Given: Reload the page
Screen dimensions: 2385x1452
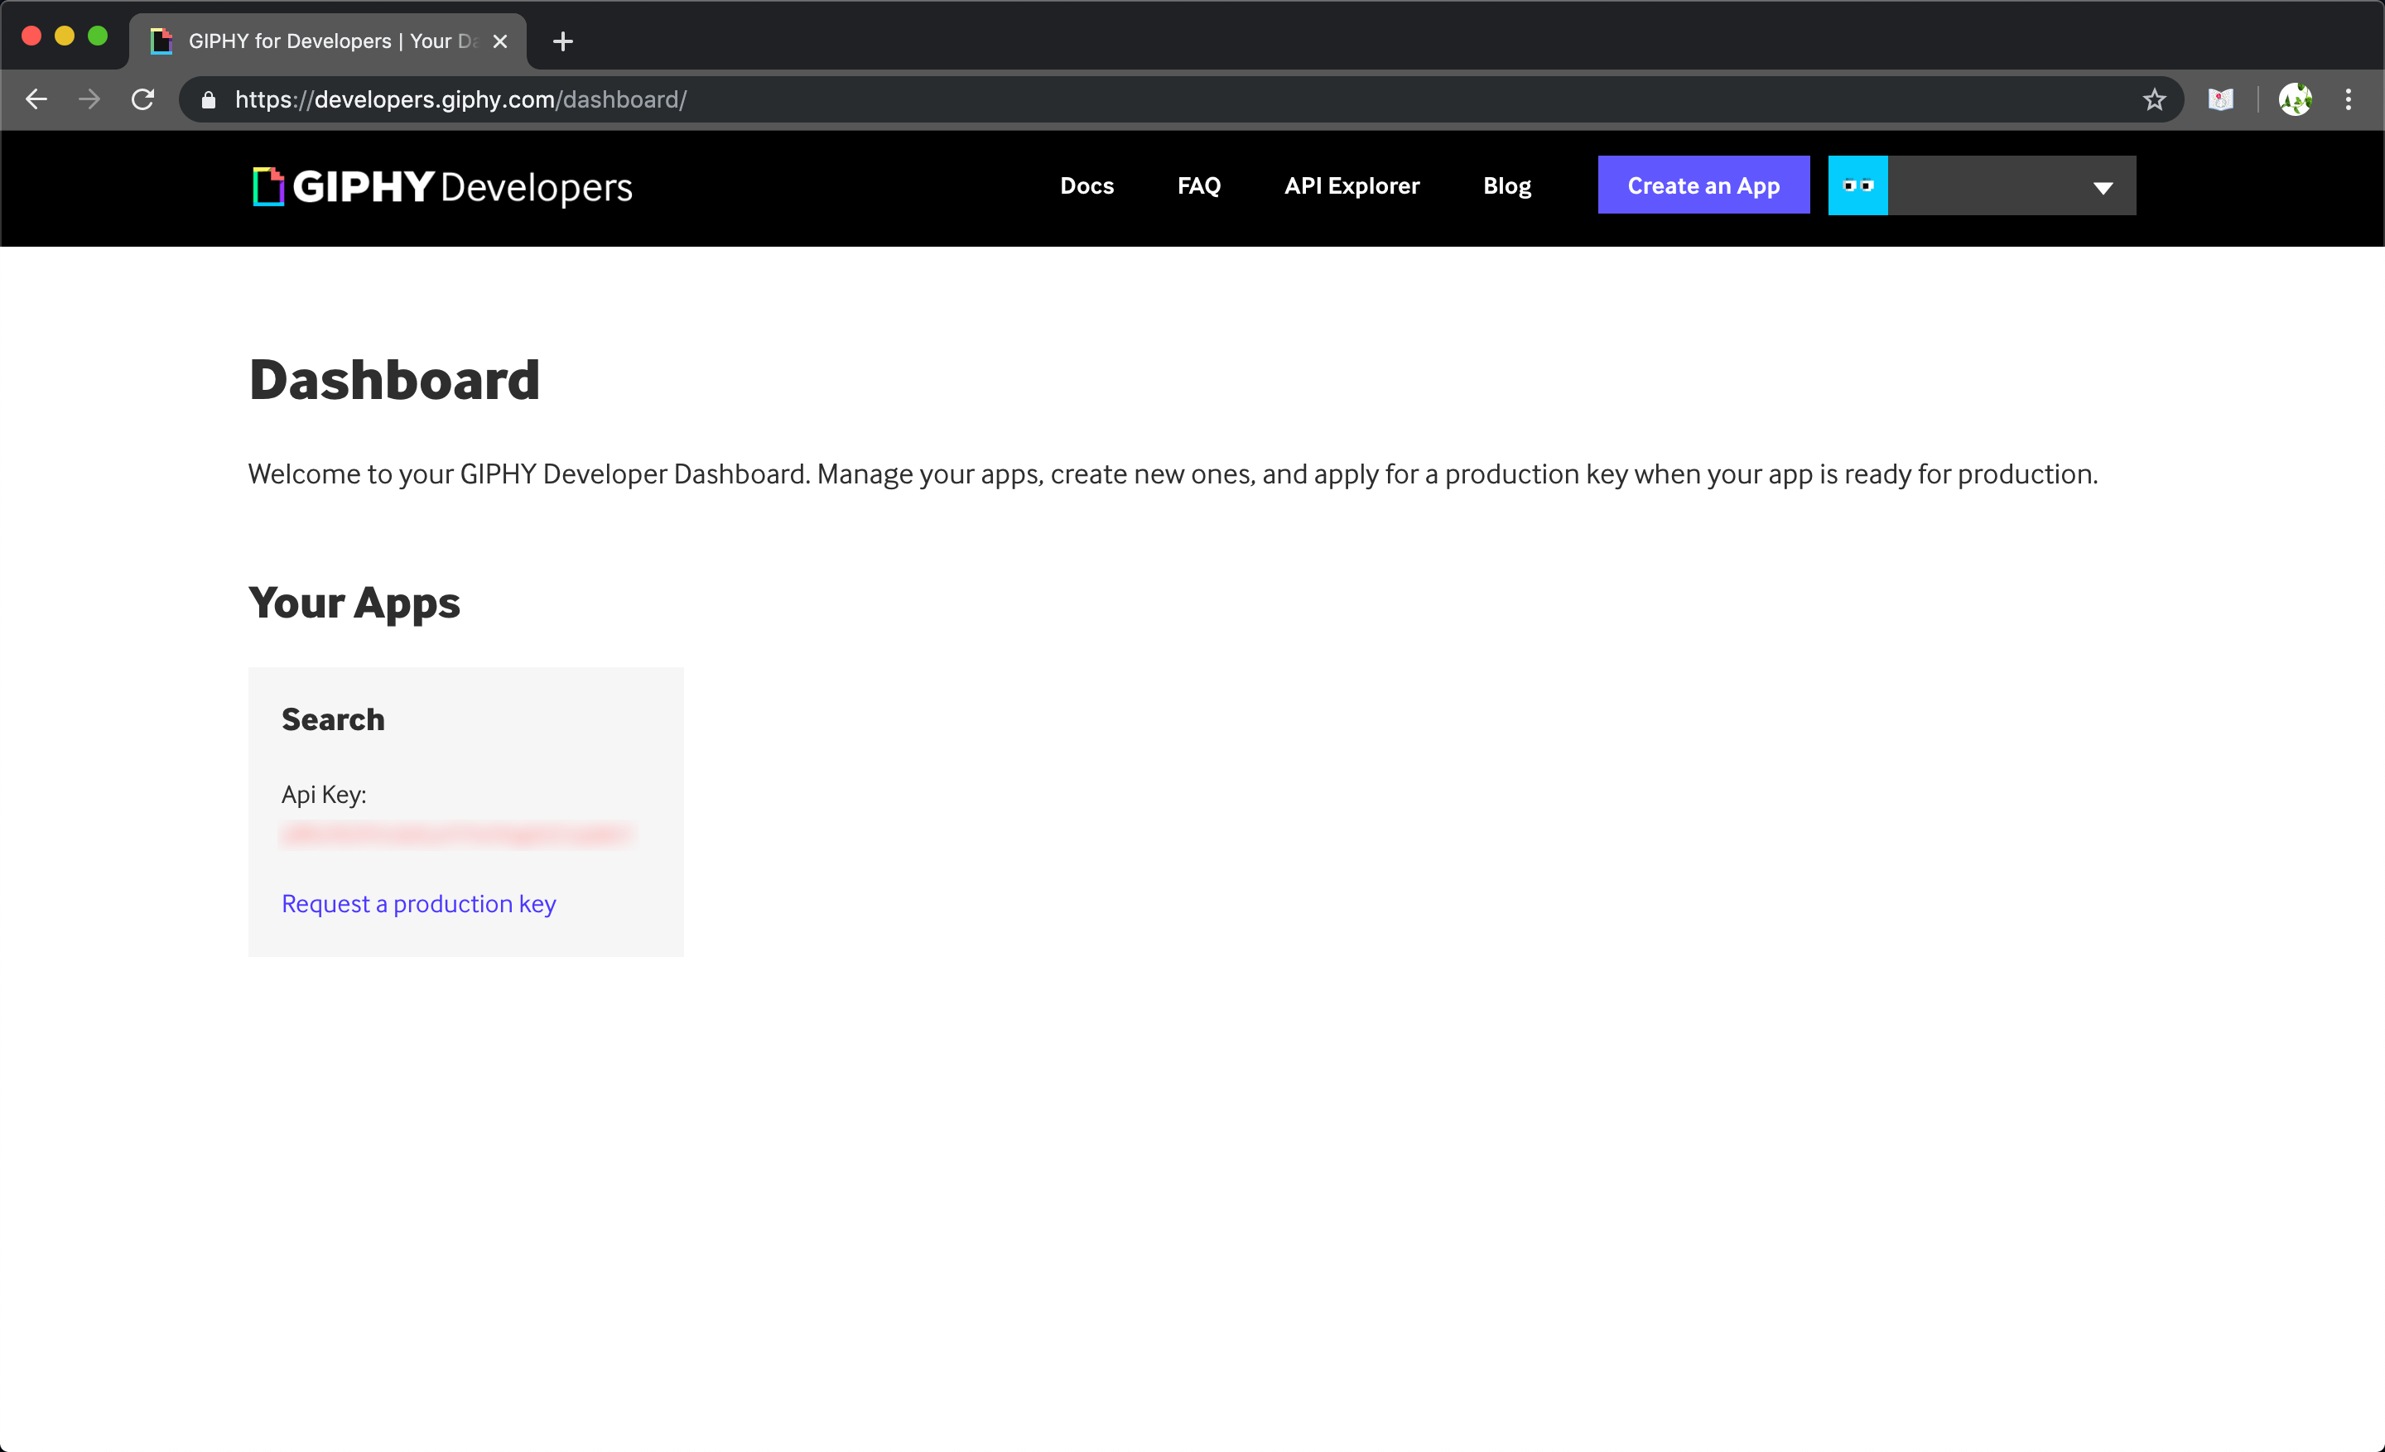Looking at the screenshot, I should 143,99.
